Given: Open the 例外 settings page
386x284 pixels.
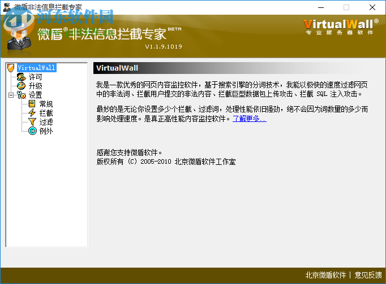Looking at the screenshot, I should point(46,131).
